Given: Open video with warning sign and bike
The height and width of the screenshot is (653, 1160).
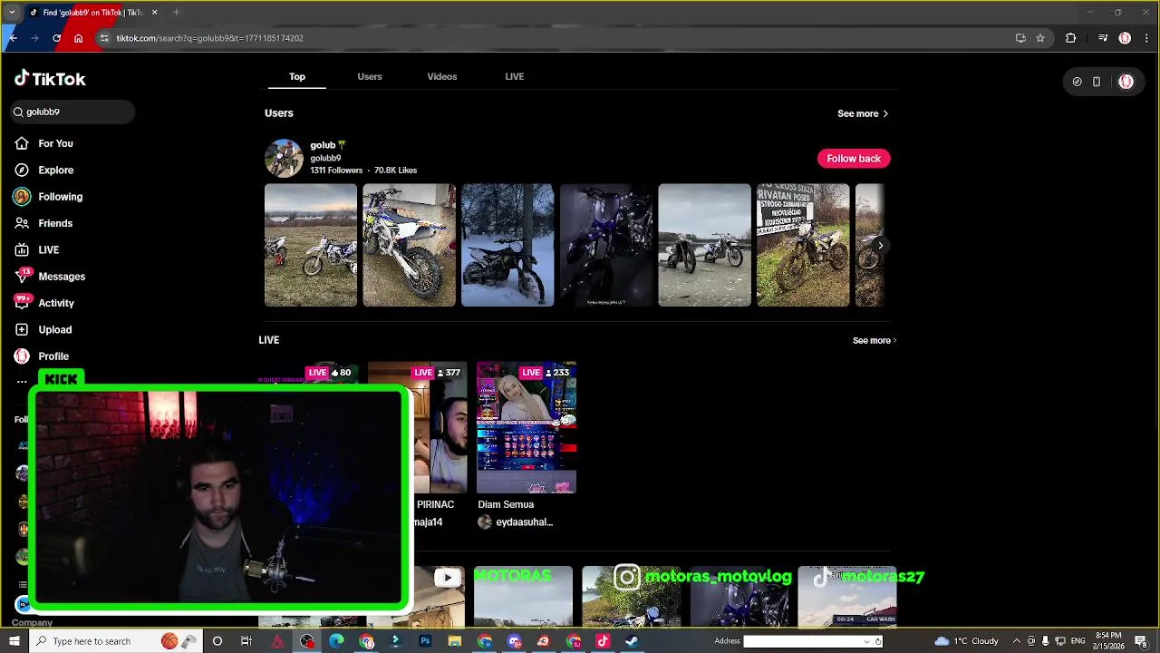Looking at the screenshot, I should [803, 245].
